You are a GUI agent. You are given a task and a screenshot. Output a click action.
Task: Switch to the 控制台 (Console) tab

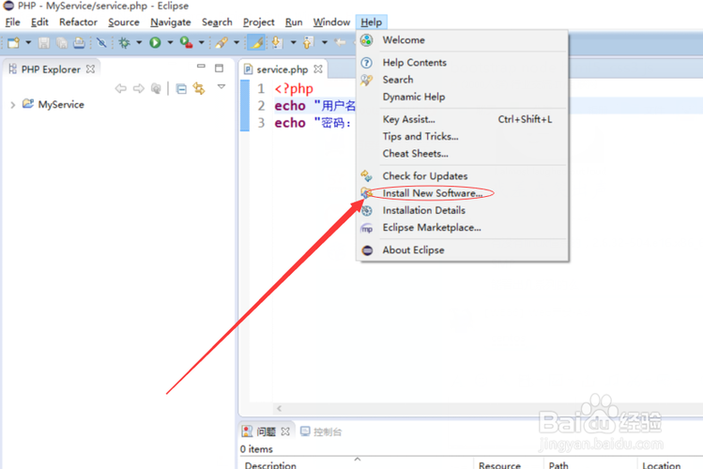(x=321, y=431)
